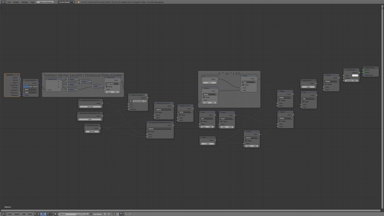Open snap element type selector
This screenshot has width=384, height=216.
coord(121,214)
